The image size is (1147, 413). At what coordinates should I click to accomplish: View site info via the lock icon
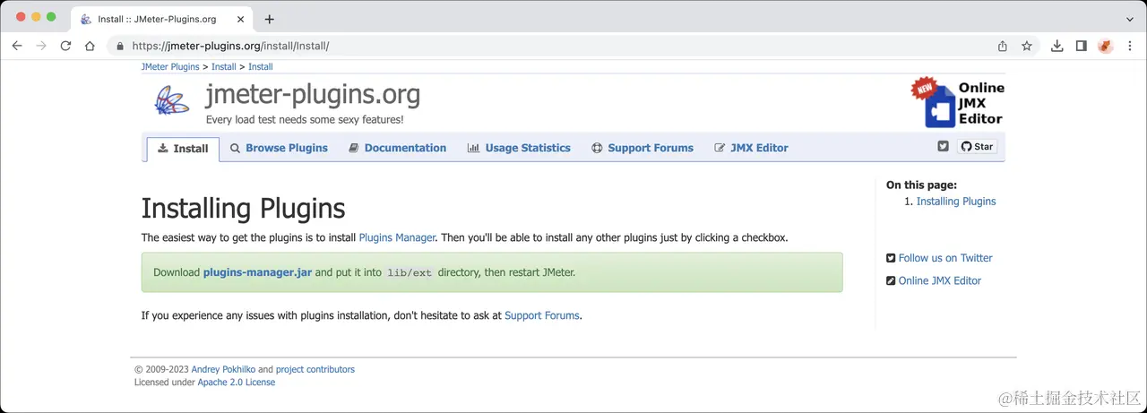(x=119, y=46)
